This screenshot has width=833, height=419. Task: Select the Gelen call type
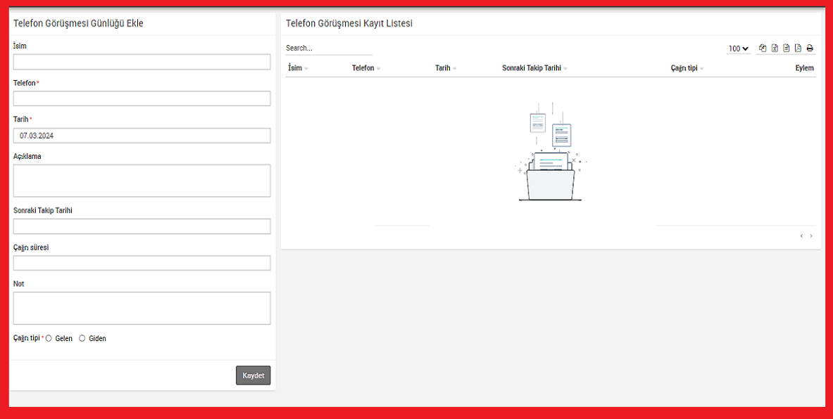point(49,338)
